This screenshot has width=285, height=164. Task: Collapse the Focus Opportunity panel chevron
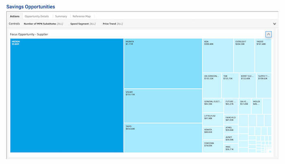pyautogui.click(x=268, y=34)
